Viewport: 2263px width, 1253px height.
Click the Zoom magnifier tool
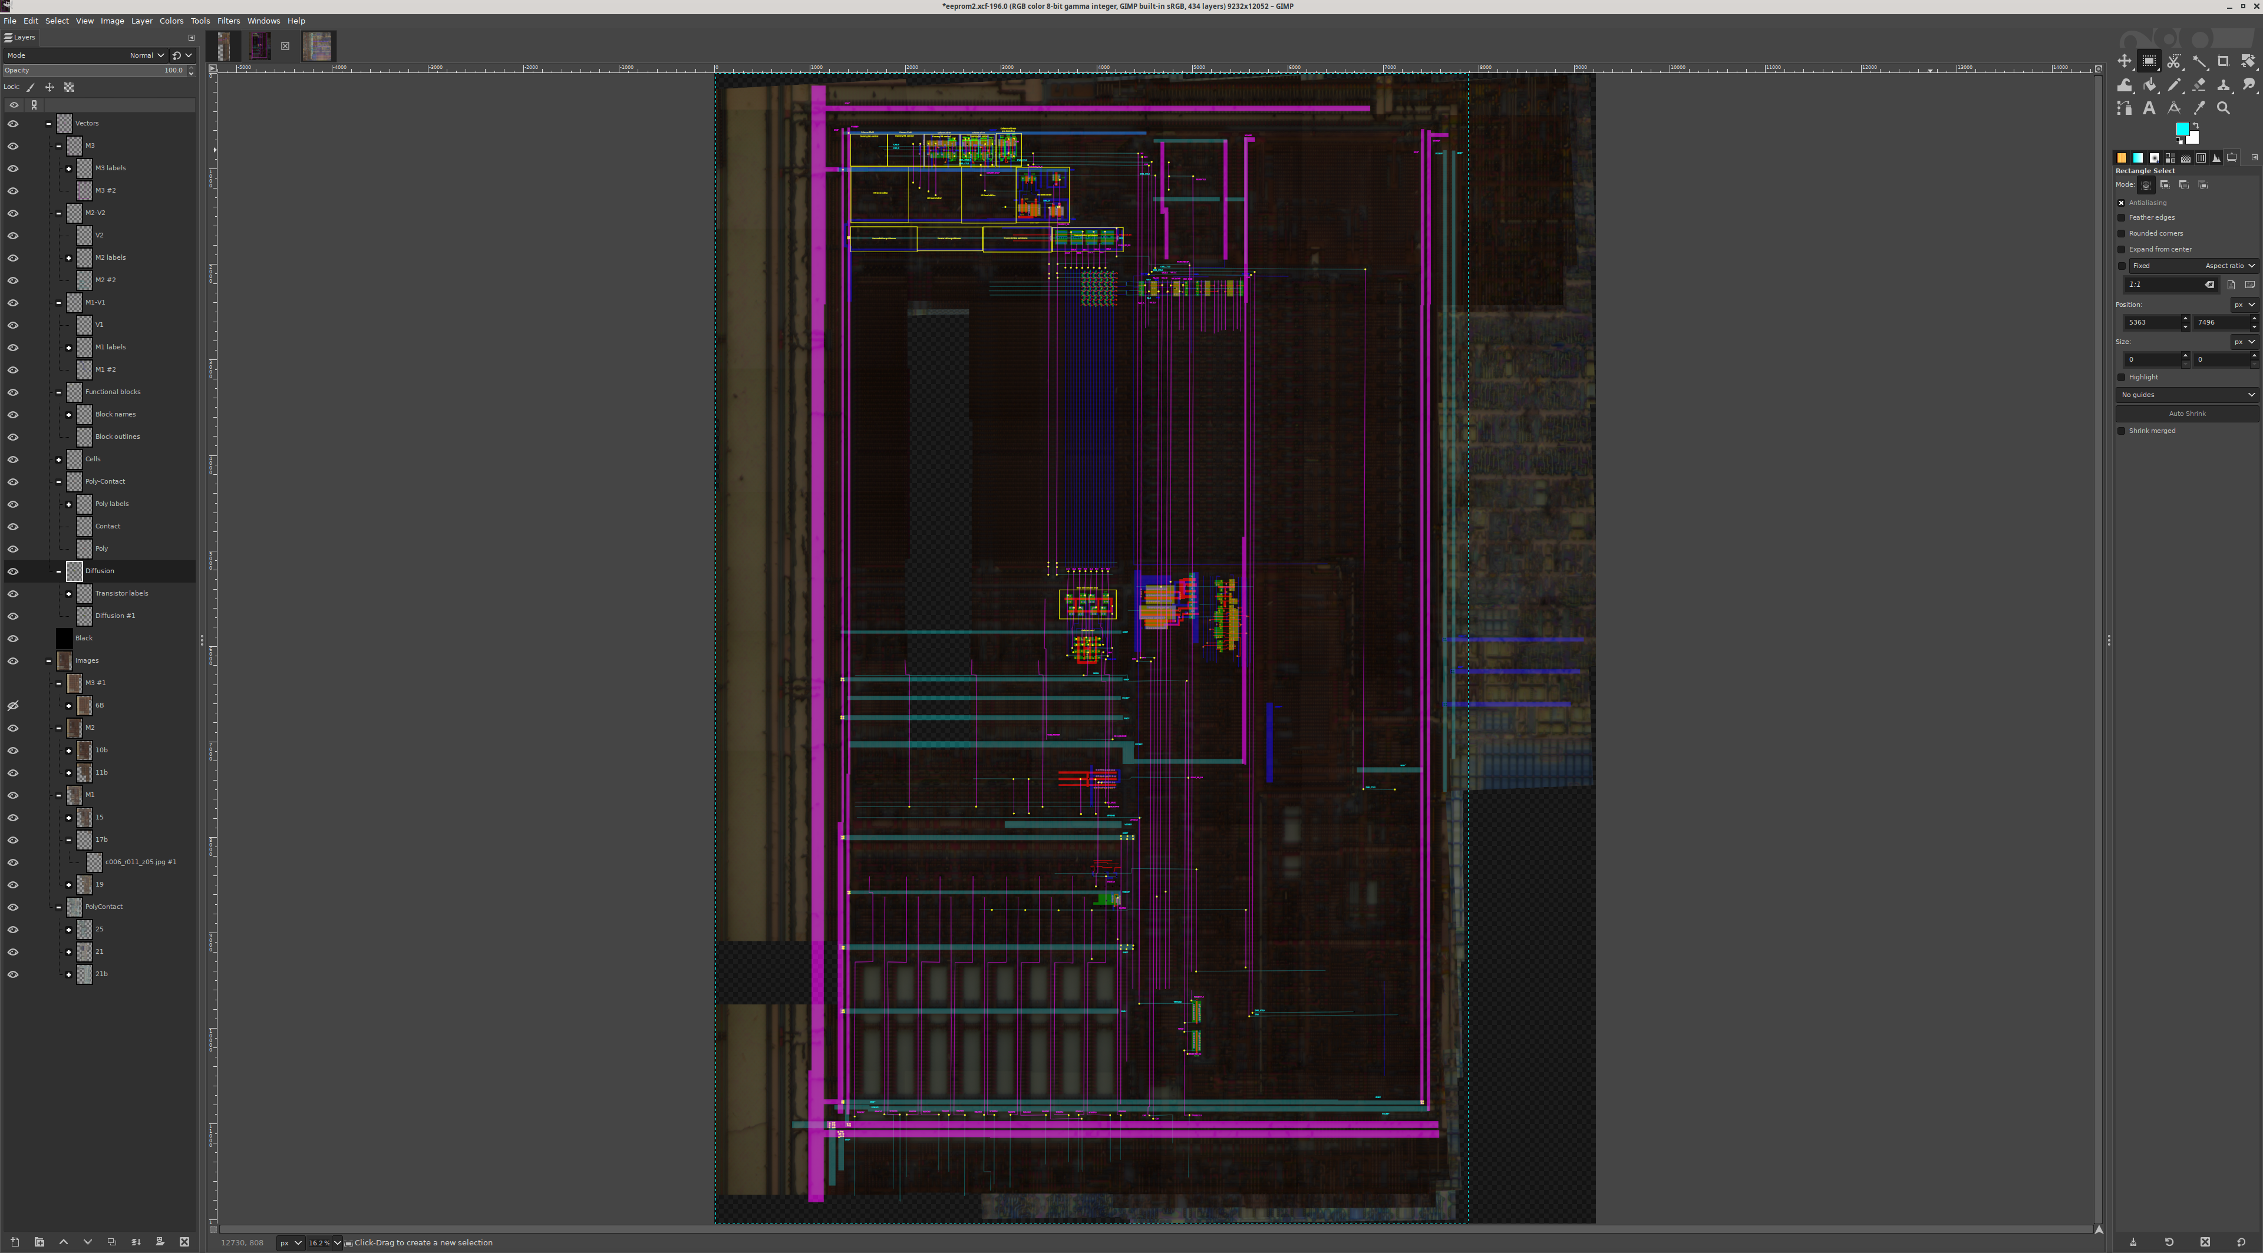[2224, 108]
